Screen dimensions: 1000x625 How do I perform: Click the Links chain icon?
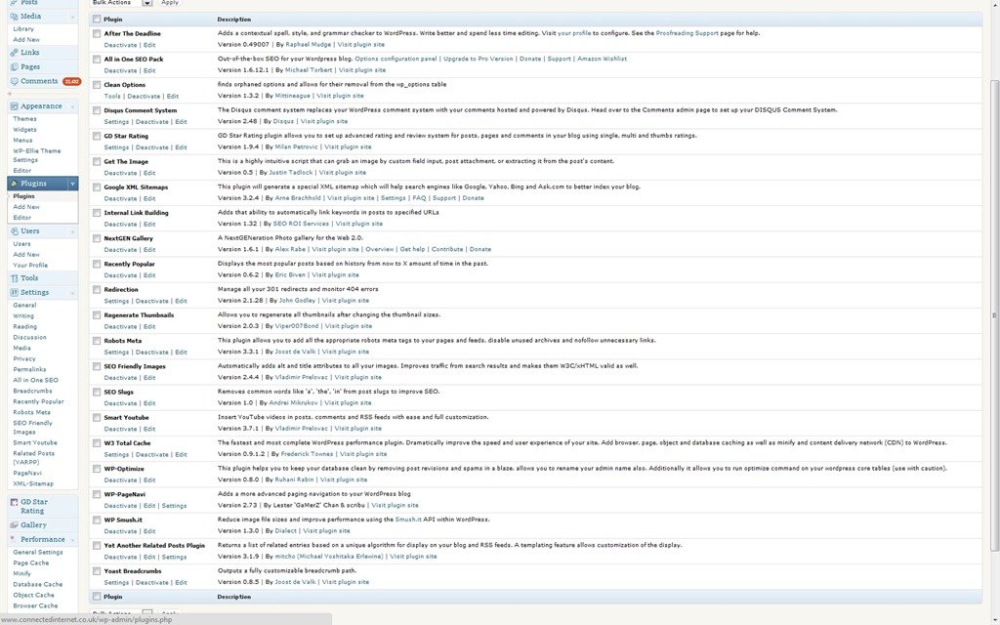(14, 53)
